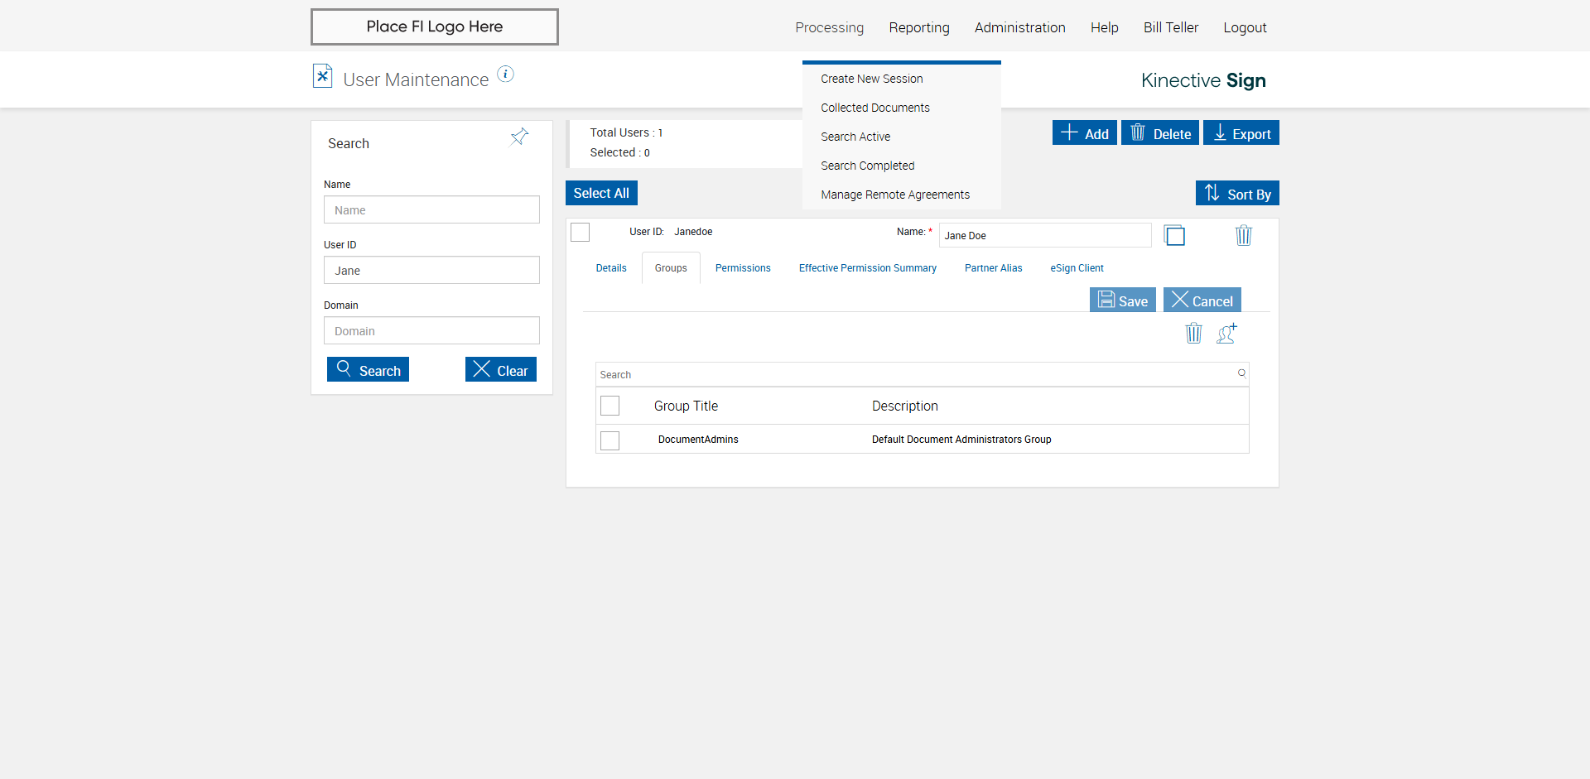The width and height of the screenshot is (1590, 779).
Task: Open Manage Remote Agreements
Action: 895,195
